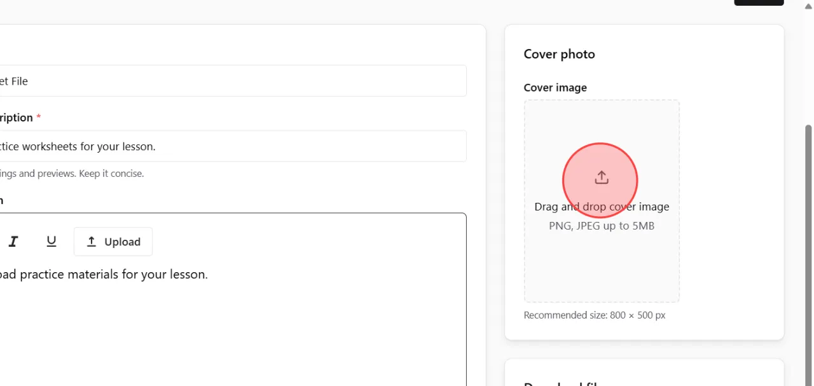Focus the description field about practice worksheets
Screen dimensions: 814x386
[232, 146]
